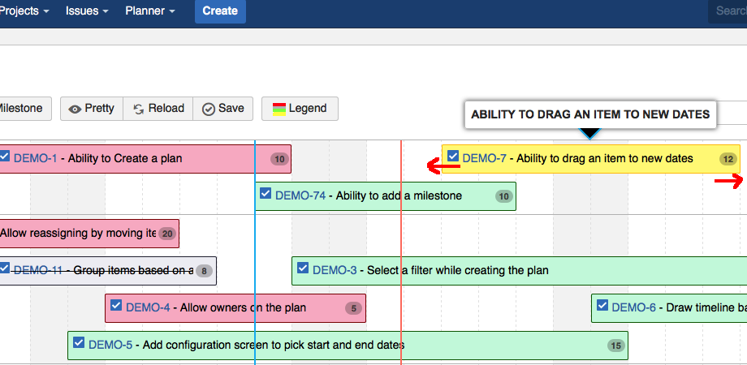
Task: Toggle the checkbox on DEMO-11
Action: (4, 268)
